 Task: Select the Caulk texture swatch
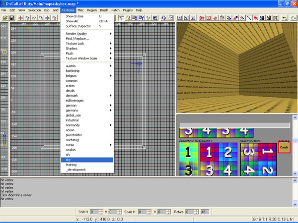284,147
